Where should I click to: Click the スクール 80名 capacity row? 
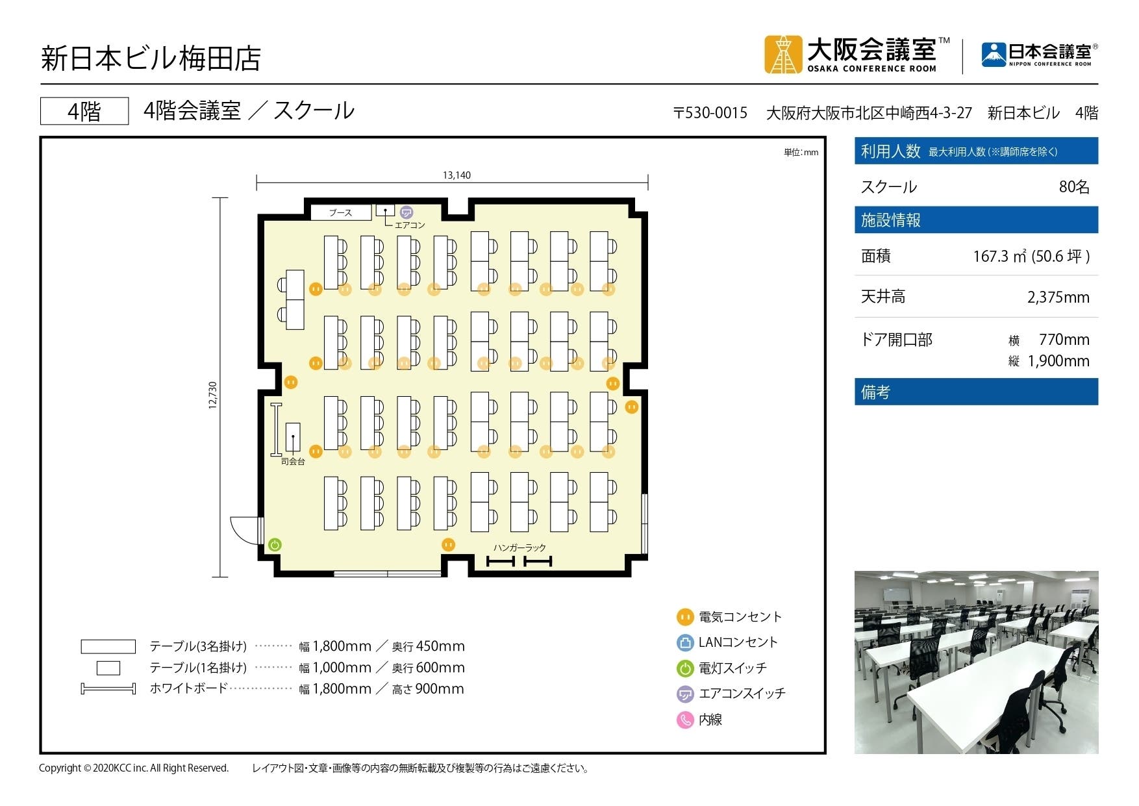pos(974,186)
